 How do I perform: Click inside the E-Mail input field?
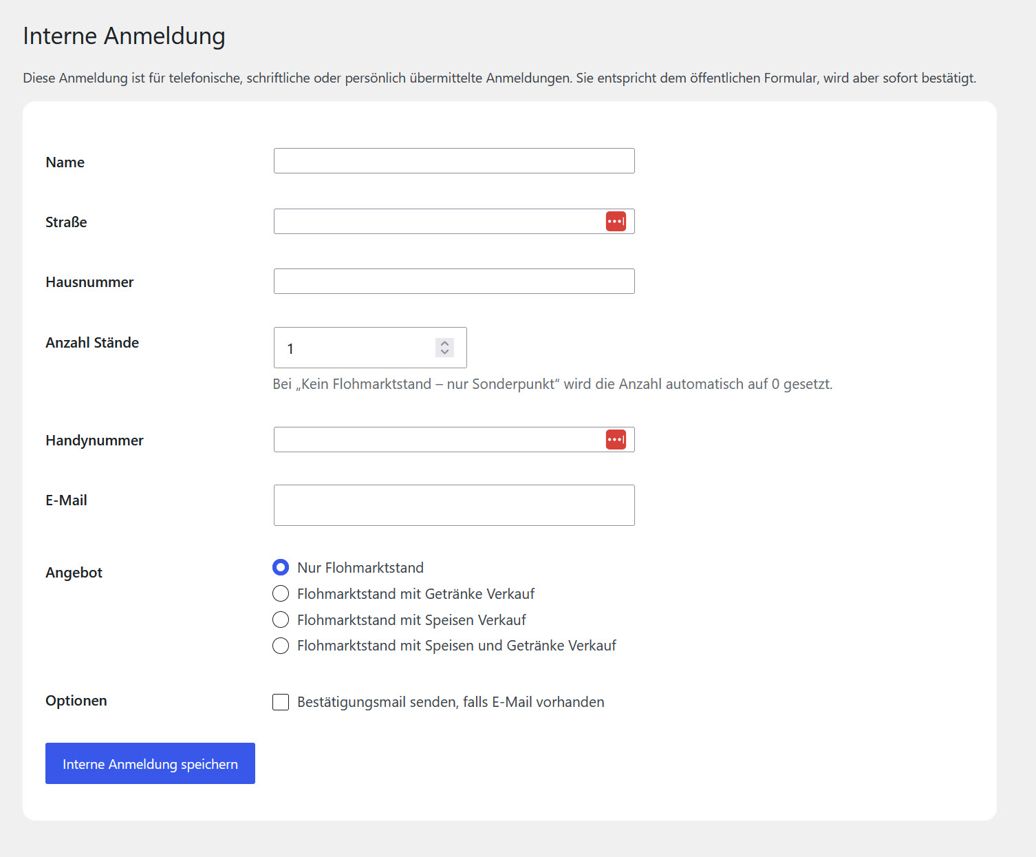(454, 505)
